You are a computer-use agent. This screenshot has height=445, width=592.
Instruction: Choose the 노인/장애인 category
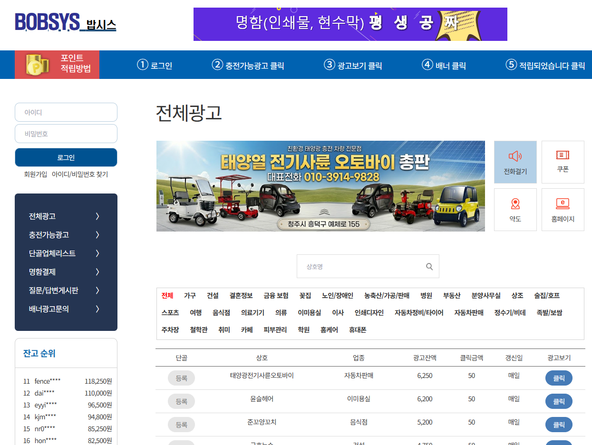338,296
